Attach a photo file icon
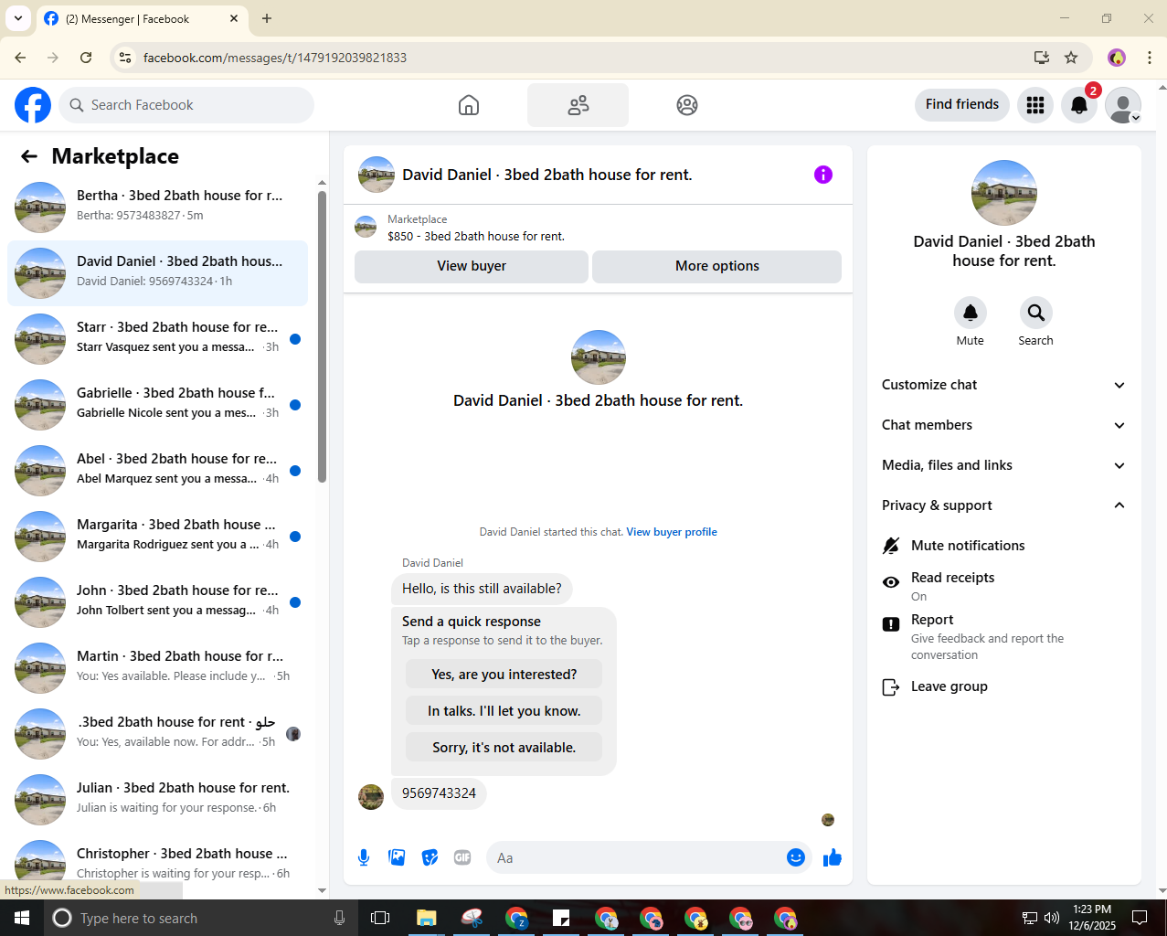The image size is (1167, 936). pos(397,857)
